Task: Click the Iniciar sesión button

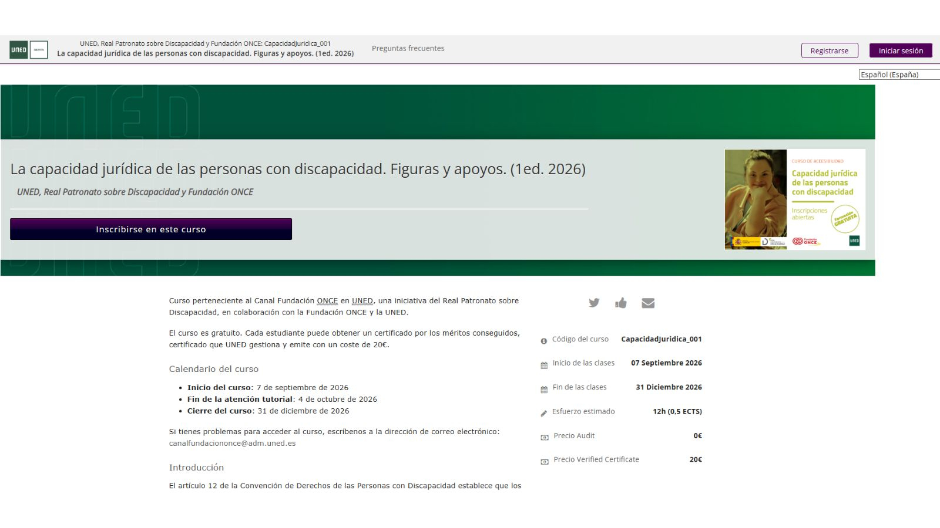Action: click(x=901, y=50)
